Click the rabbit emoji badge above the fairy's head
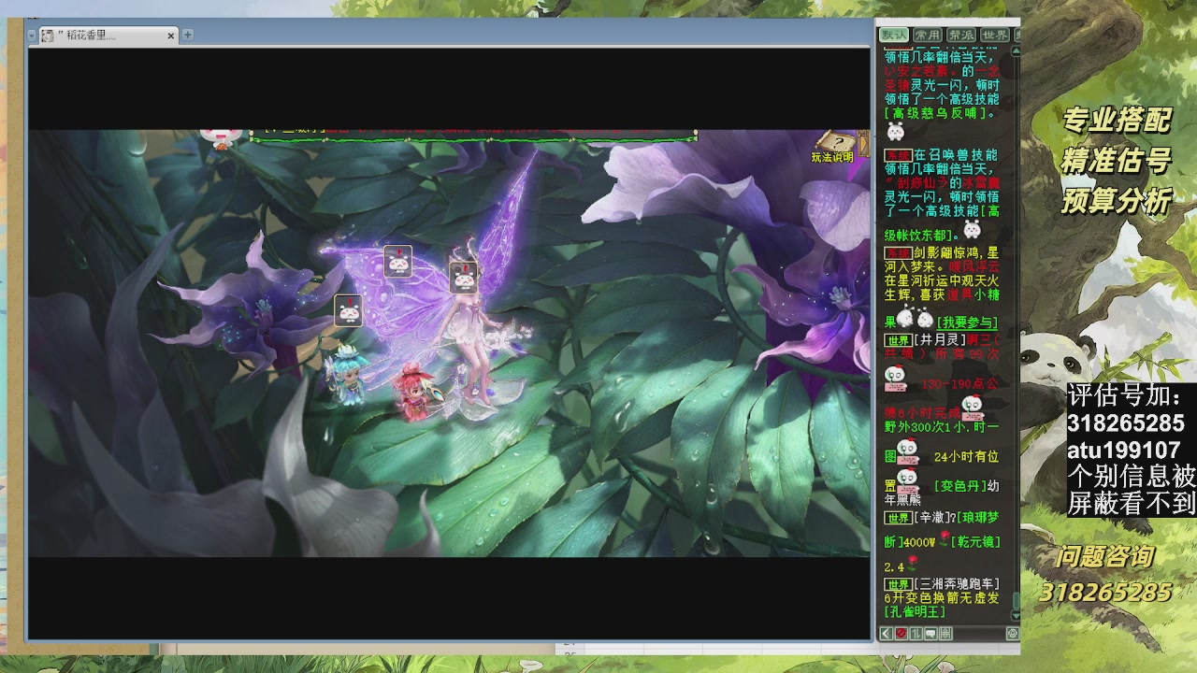Image resolution: width=1197 pixels, height=673 pixels. (464, 277)
